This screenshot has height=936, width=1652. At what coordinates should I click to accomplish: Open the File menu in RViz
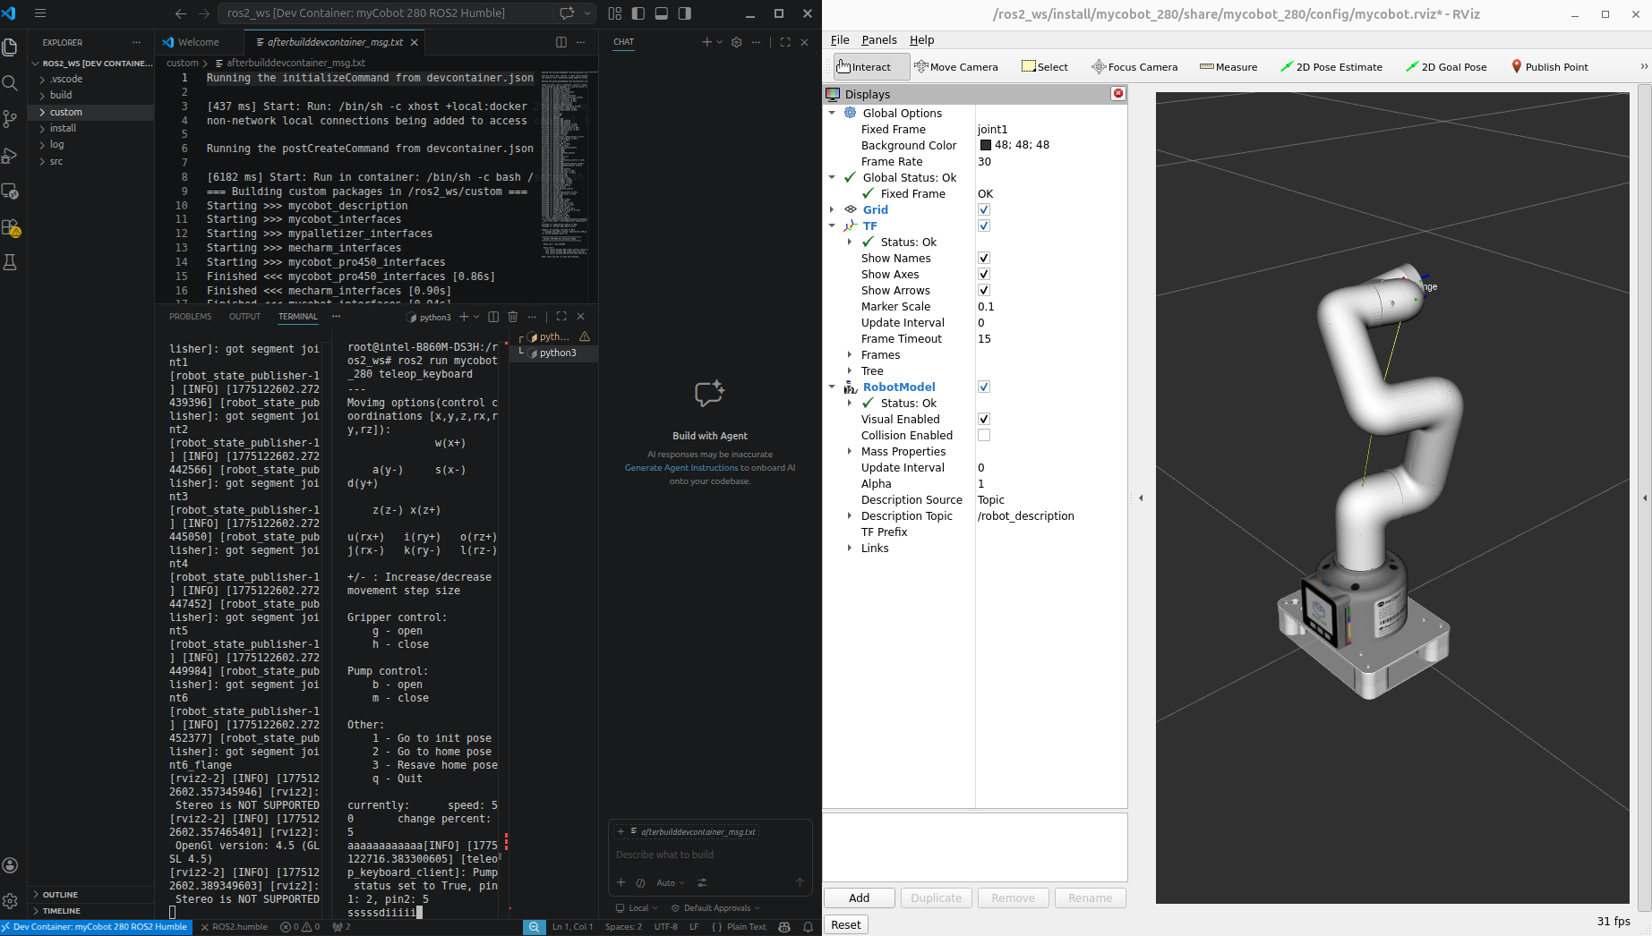[840, 40]
